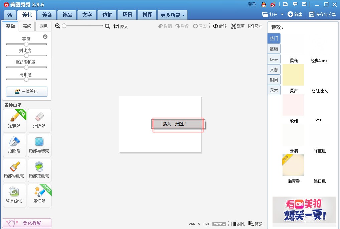Image resolution: width=340 pixels, height=229 pixels.
Task: Click the 登录 login link
Action: click(x=252, y=4)
